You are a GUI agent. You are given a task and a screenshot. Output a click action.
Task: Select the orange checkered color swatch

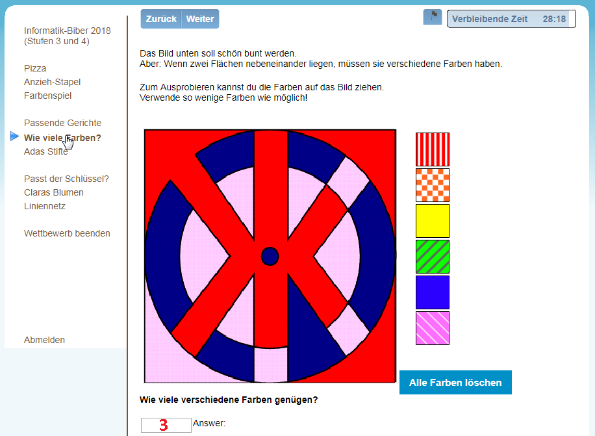433,185
